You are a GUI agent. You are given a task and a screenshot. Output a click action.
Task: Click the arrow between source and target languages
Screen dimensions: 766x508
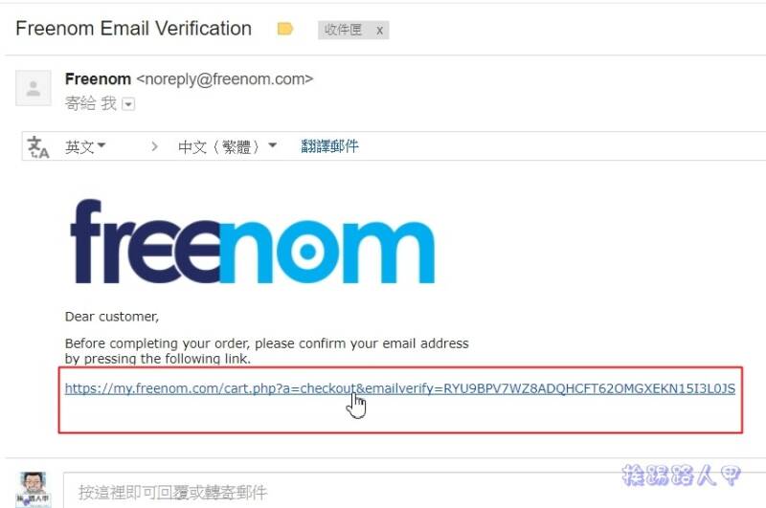[x=154, y=146]
